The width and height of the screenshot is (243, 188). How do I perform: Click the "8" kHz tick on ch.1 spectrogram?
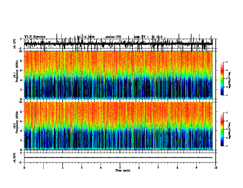21,61
